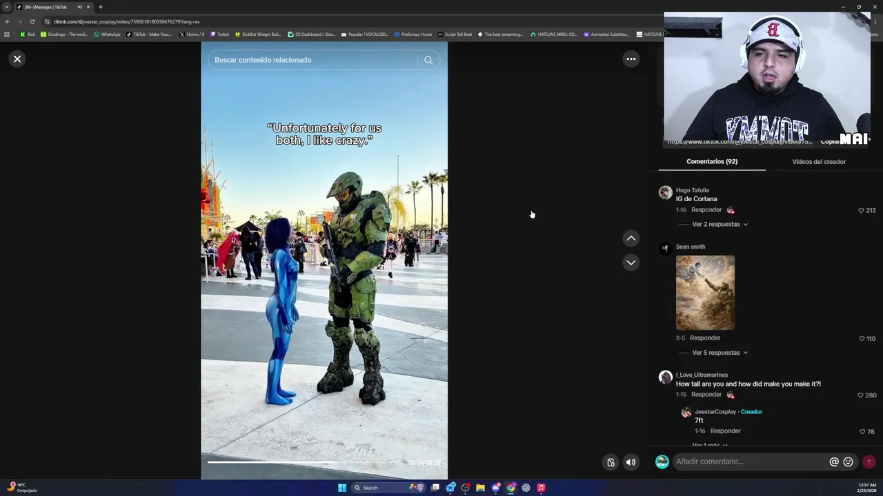Open Apple Music from taskbar

(x=541, y=488)
